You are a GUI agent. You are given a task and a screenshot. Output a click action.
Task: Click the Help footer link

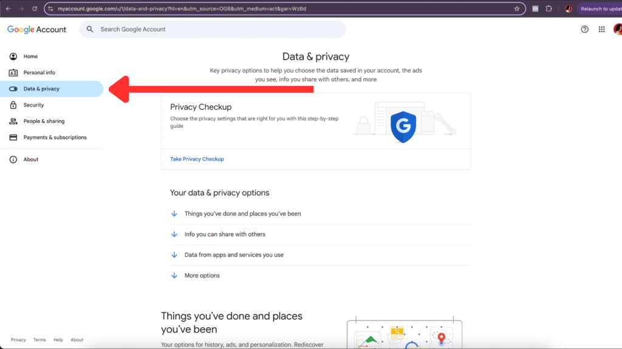[x=58, y=340]
